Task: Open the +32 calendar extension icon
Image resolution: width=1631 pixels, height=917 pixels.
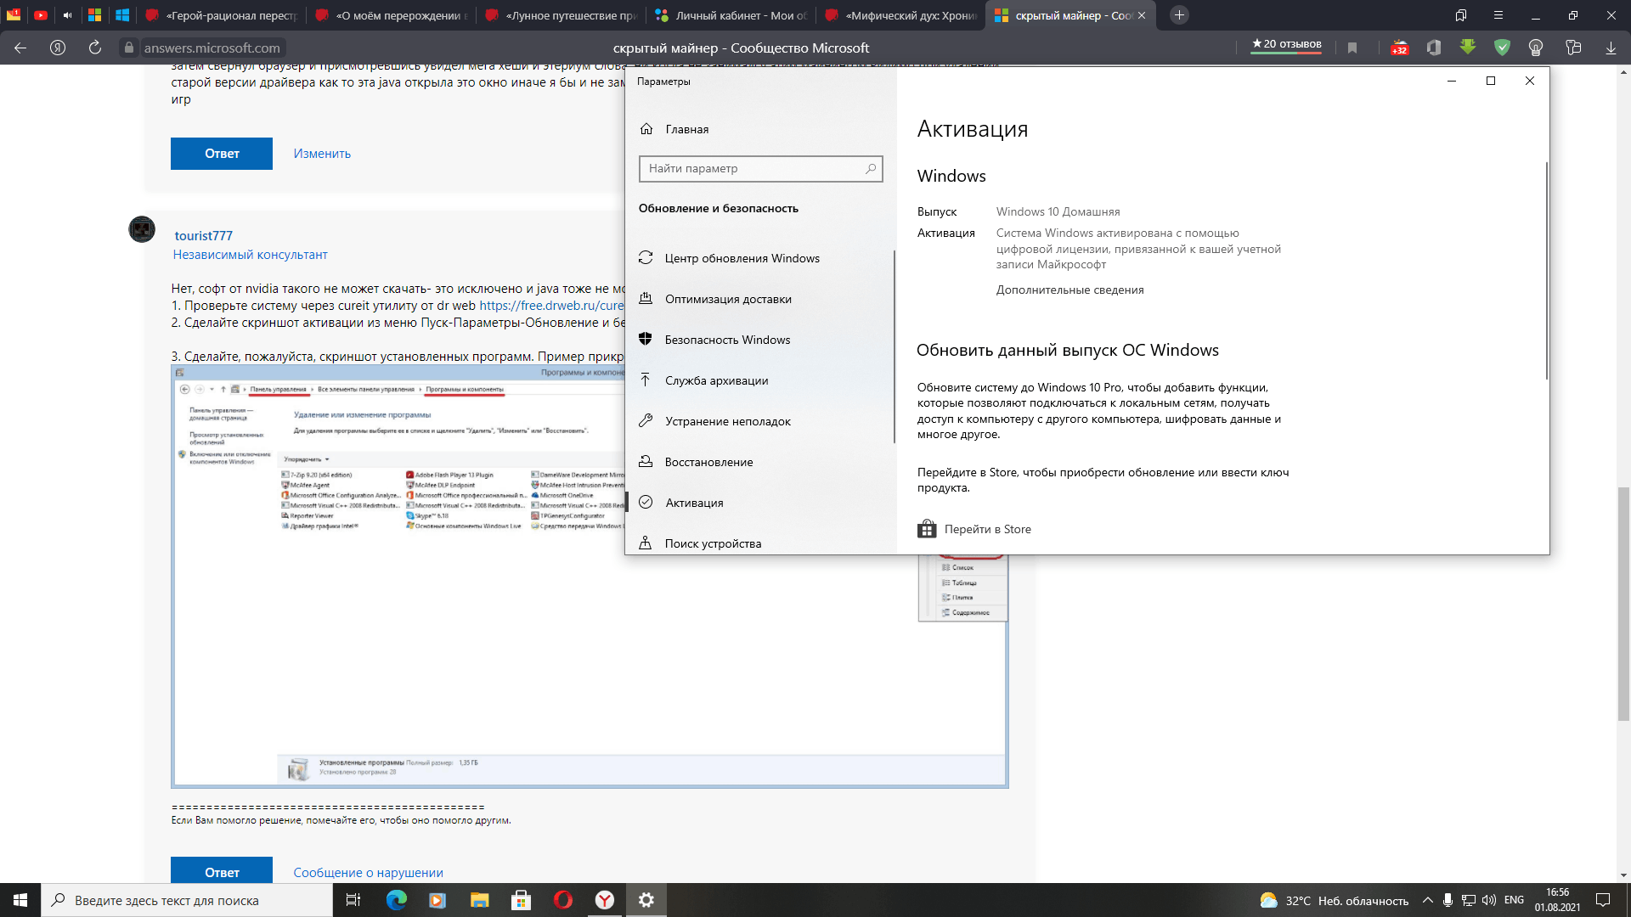Action: coord(1399,48)
